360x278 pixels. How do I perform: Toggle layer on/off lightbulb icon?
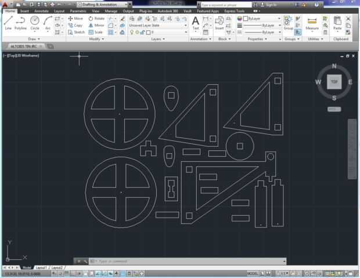point(132,33)
